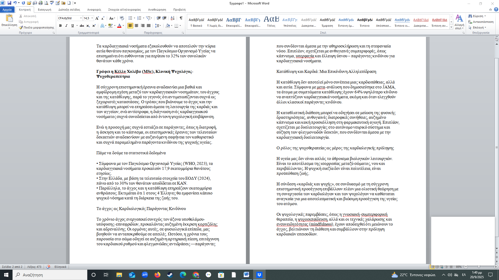Center align the paragraph

136,26
